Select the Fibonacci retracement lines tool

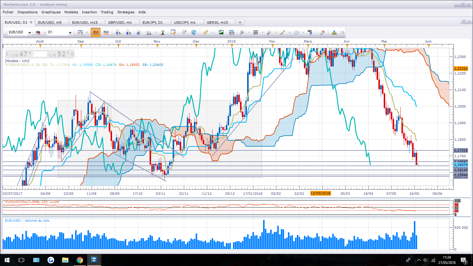[x=256, y=33]
